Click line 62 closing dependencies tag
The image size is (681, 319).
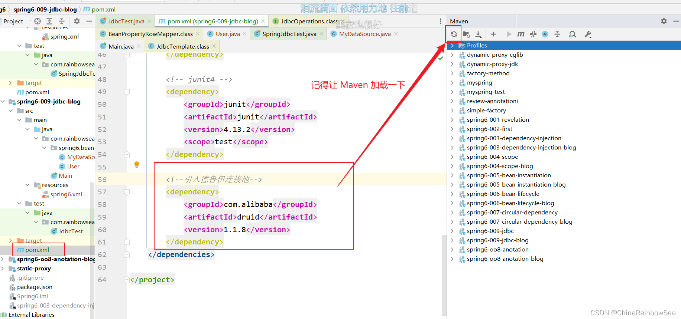click(181, 254)
